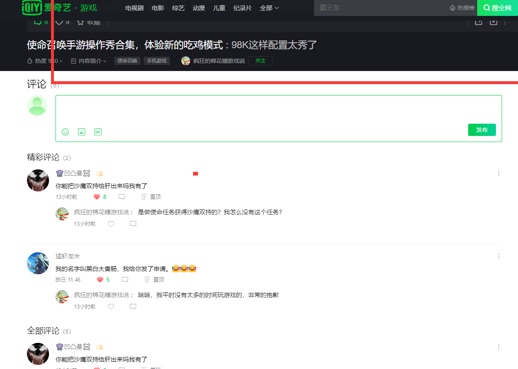Like the reply about 使命任务
The image size is (518, 369).
111,224
